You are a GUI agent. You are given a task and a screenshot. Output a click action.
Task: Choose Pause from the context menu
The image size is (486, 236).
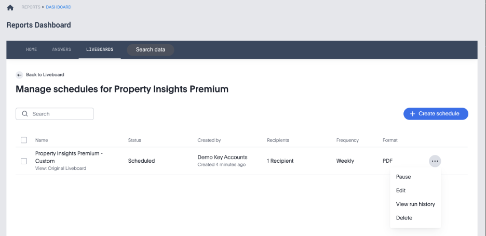click(403, 177)
